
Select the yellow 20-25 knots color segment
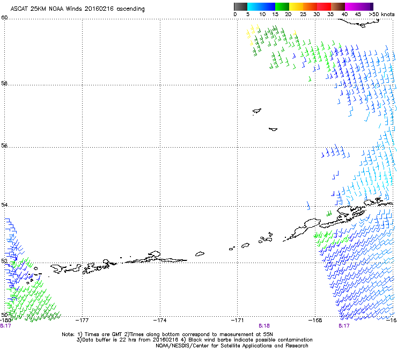click(296, 6)
